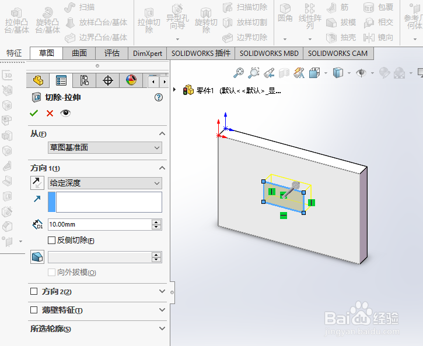Screen dimensions: 423x346
Task: Open the ConfigurationManager tab
Action: 85,80
